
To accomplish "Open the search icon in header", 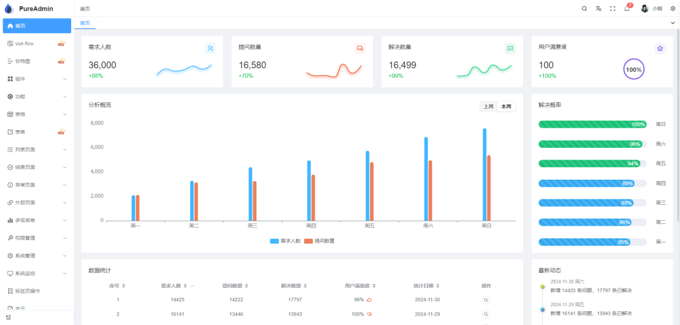I will (584, 9).
